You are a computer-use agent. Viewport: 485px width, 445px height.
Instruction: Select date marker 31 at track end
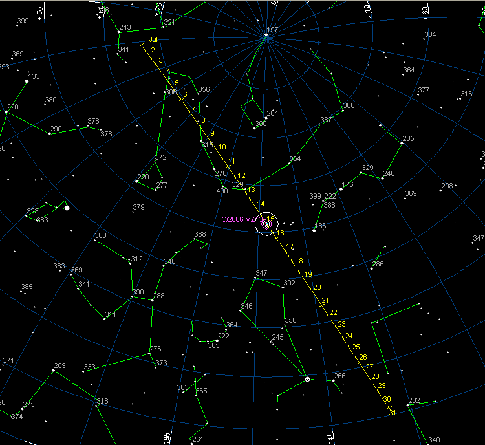393,413
